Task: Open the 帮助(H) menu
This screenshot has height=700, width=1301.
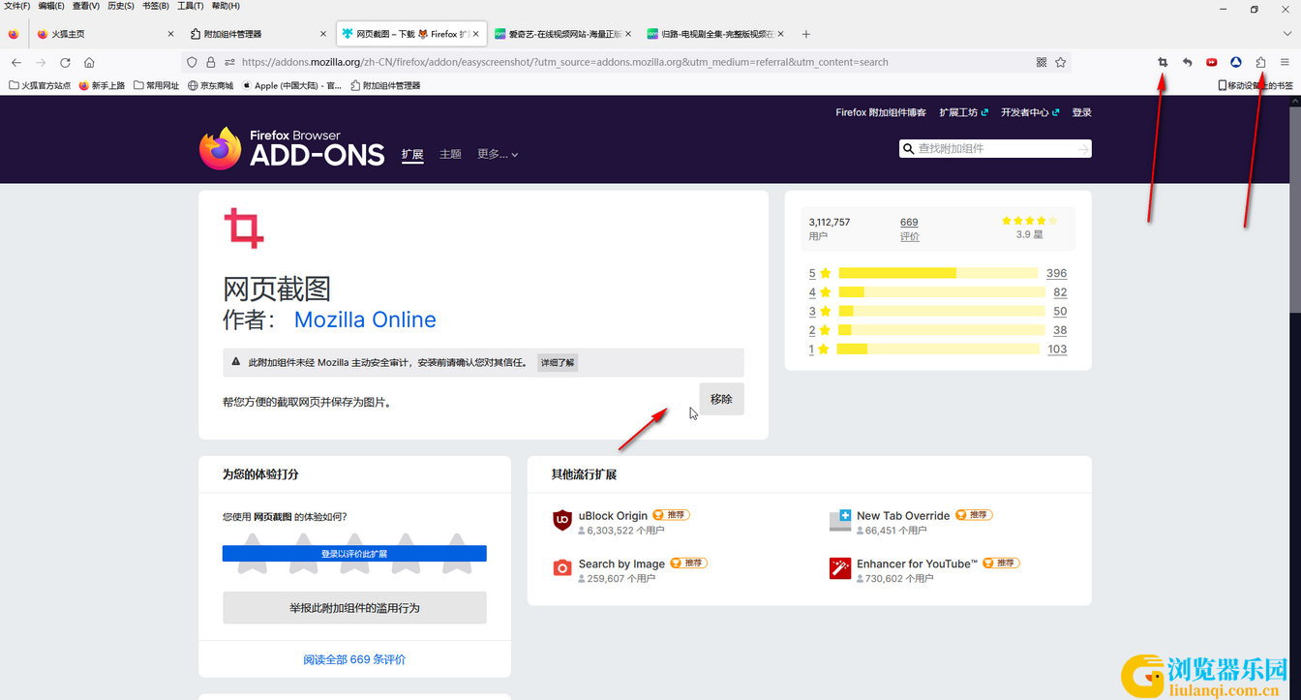Action: tap(226, 6)
